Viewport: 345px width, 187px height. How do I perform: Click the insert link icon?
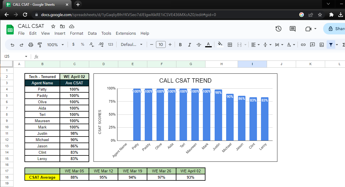pos(303,44)
